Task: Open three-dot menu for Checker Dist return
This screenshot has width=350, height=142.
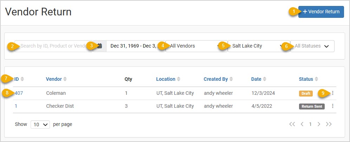Action: pos(332,106)
